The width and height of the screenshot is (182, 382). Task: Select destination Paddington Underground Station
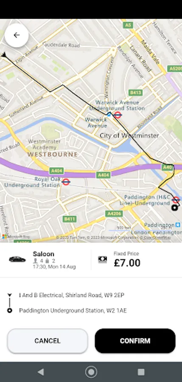pyautogui.click(x=73, y=311)
